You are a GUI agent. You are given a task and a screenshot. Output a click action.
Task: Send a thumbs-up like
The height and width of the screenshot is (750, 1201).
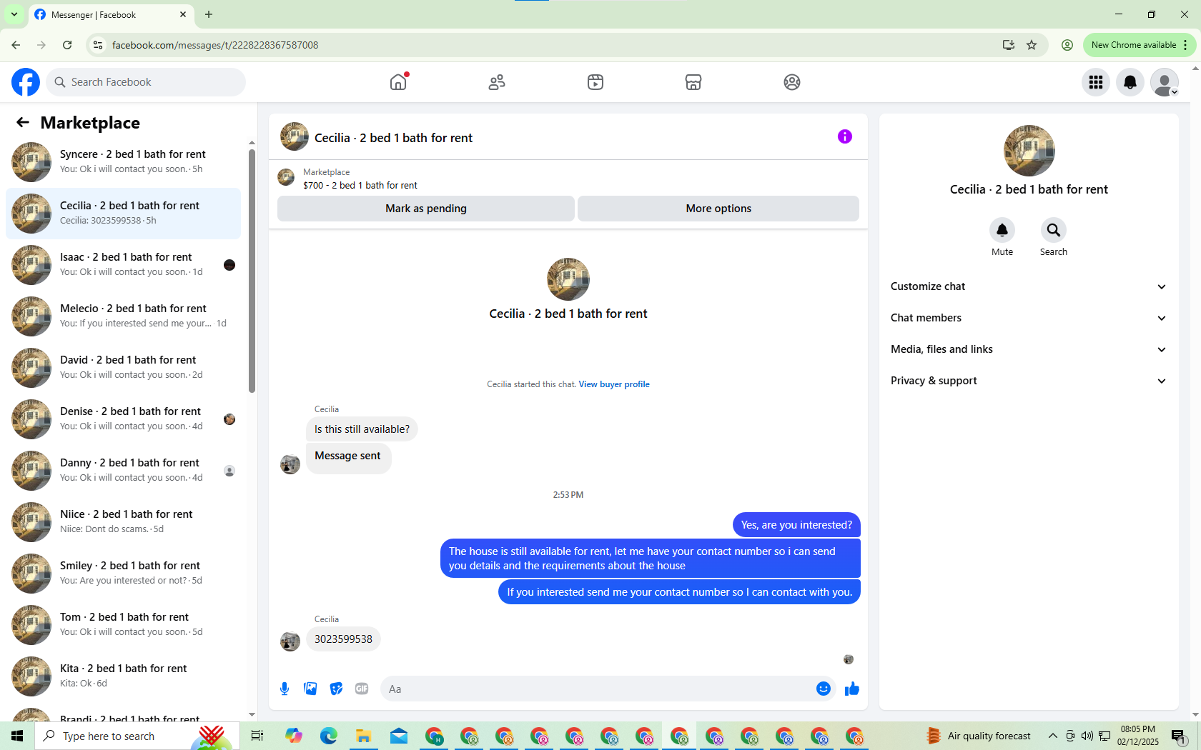pos(852,689)
